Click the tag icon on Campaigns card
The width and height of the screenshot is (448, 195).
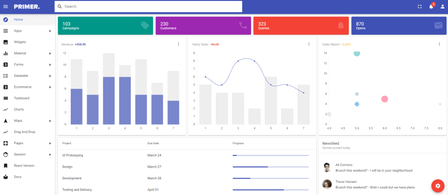(x=145, y=25)
